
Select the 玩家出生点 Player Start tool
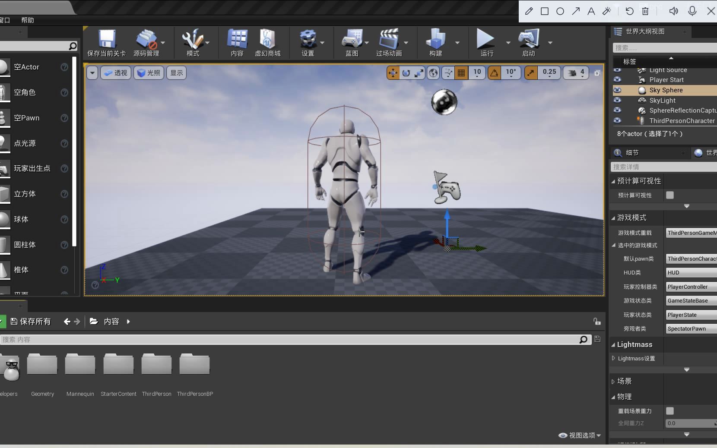tap(32, 168)
